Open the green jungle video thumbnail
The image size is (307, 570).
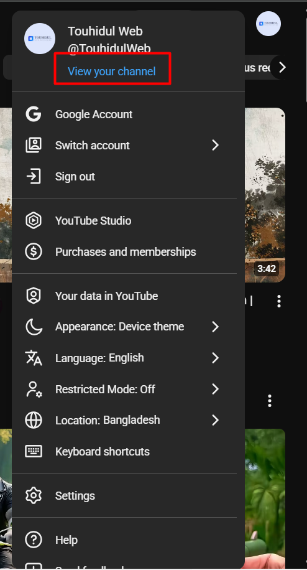[265, 499]
